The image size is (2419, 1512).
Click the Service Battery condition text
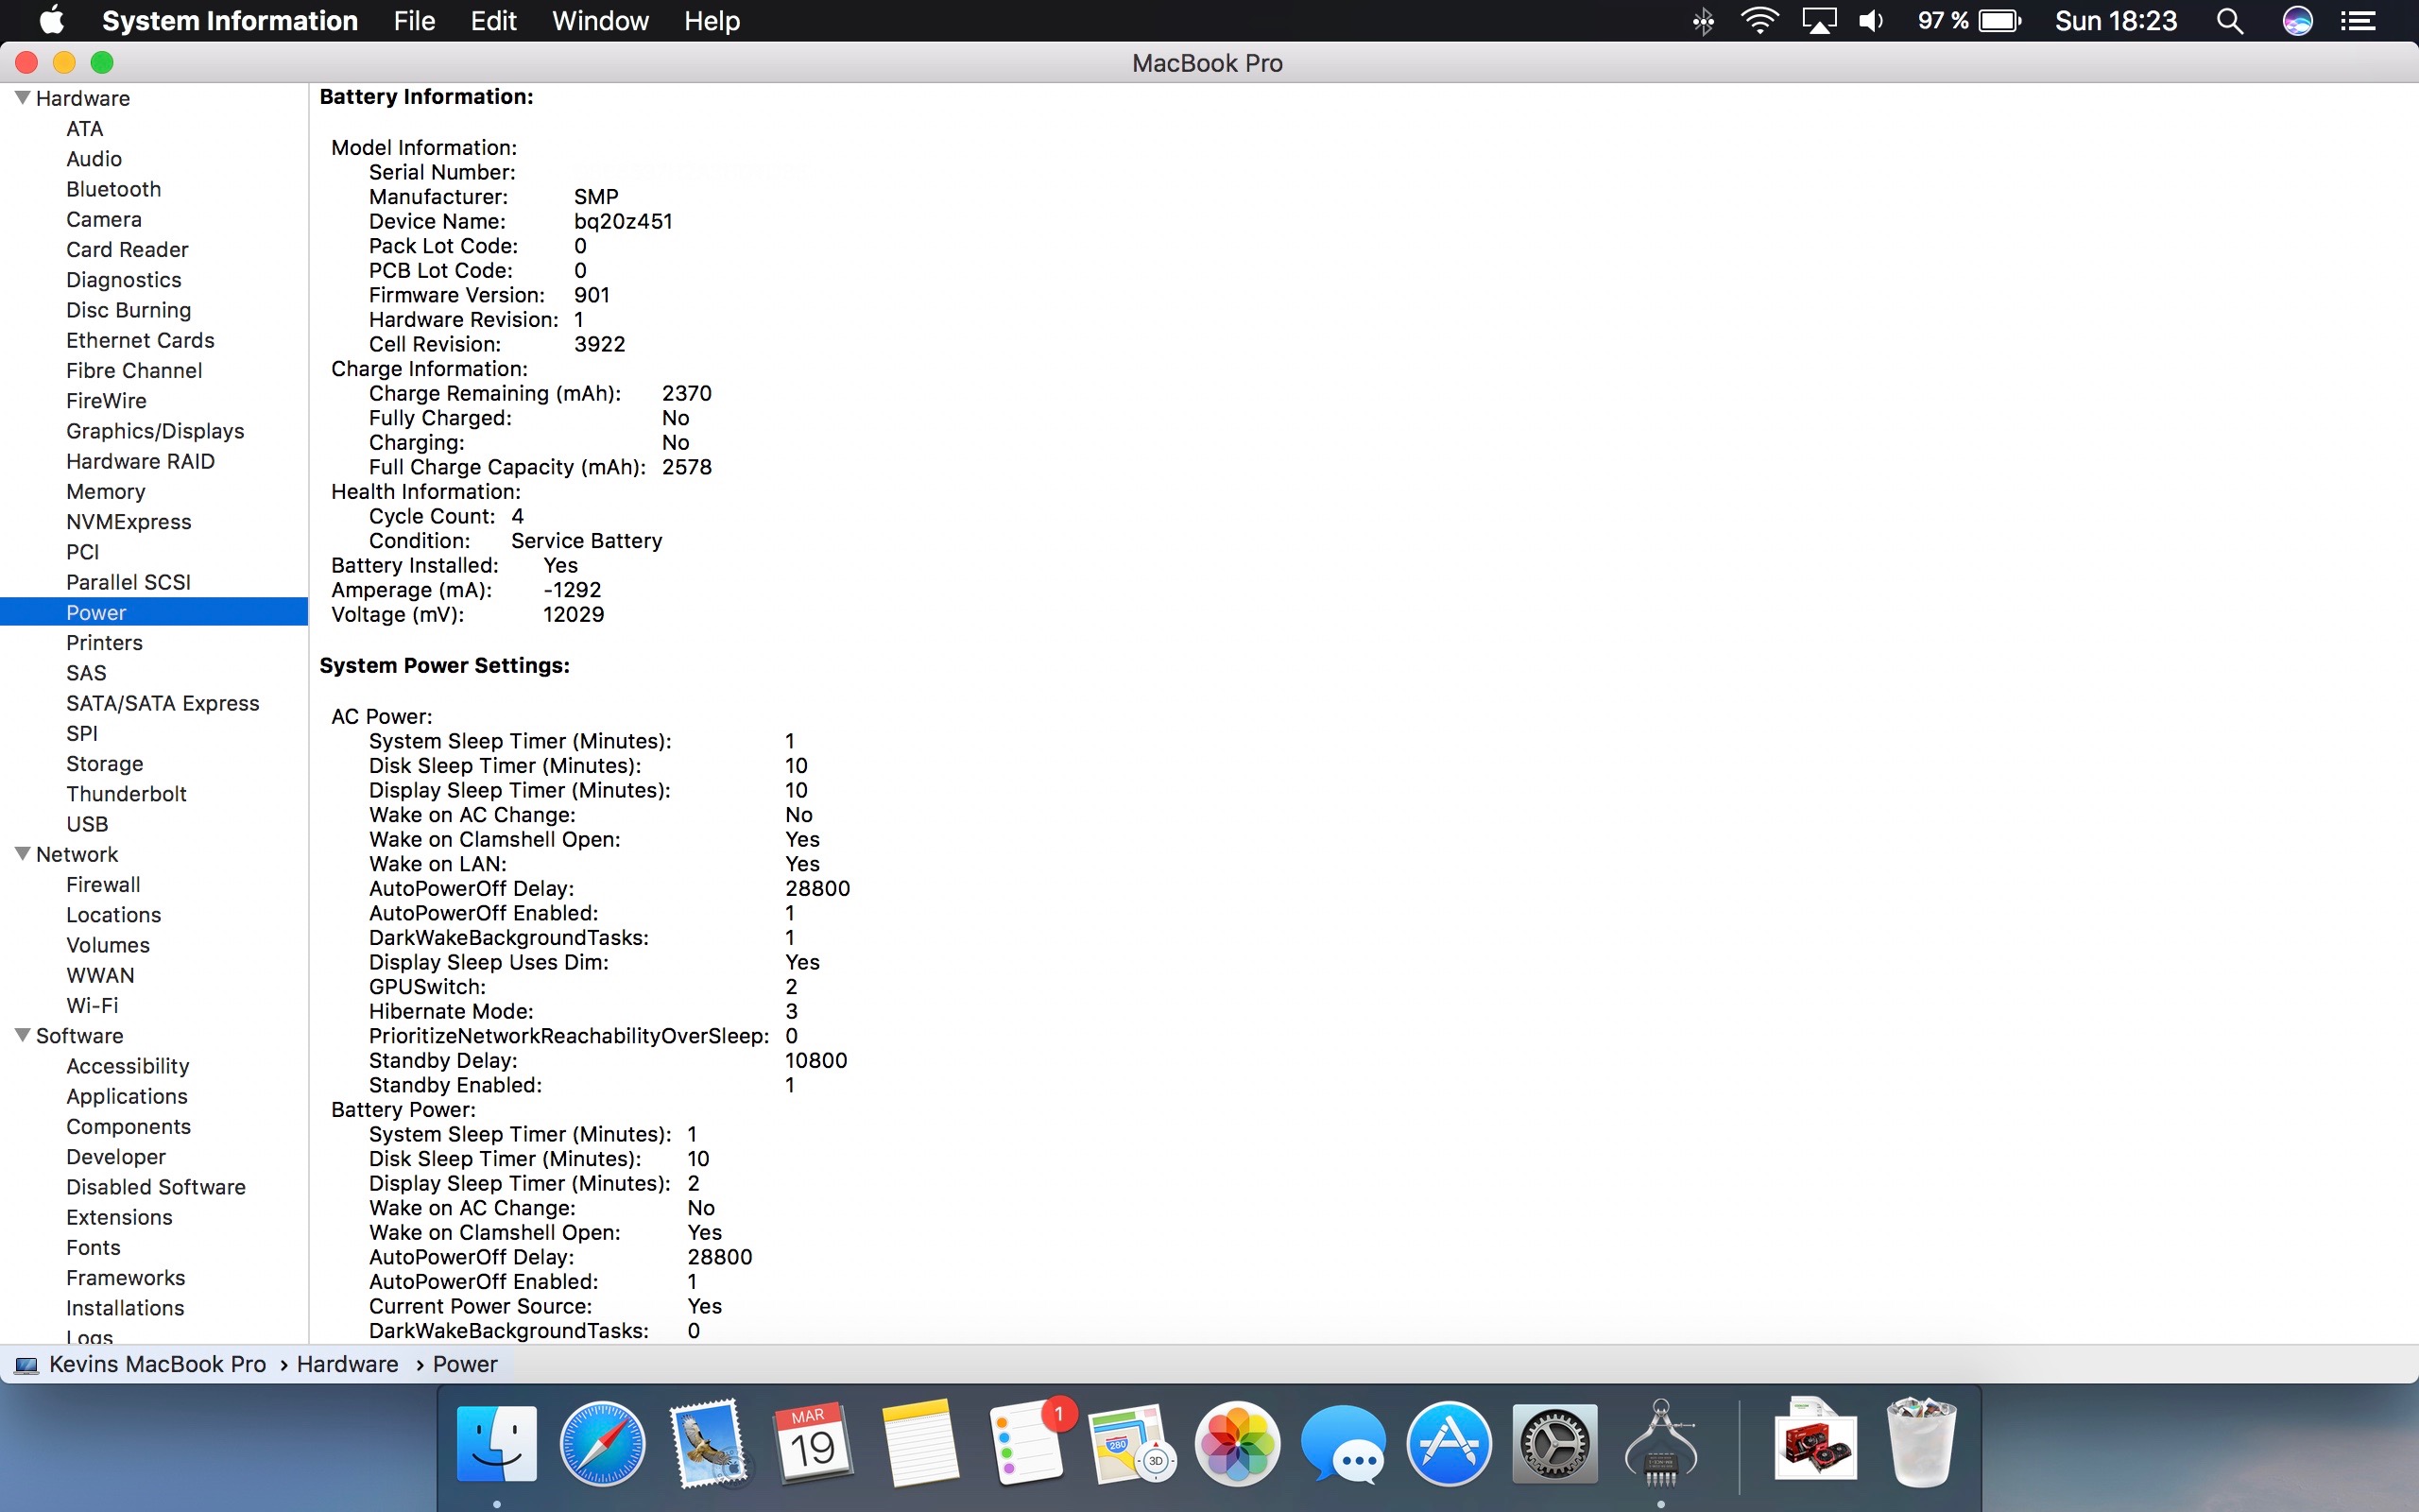[x=586, y=540]
